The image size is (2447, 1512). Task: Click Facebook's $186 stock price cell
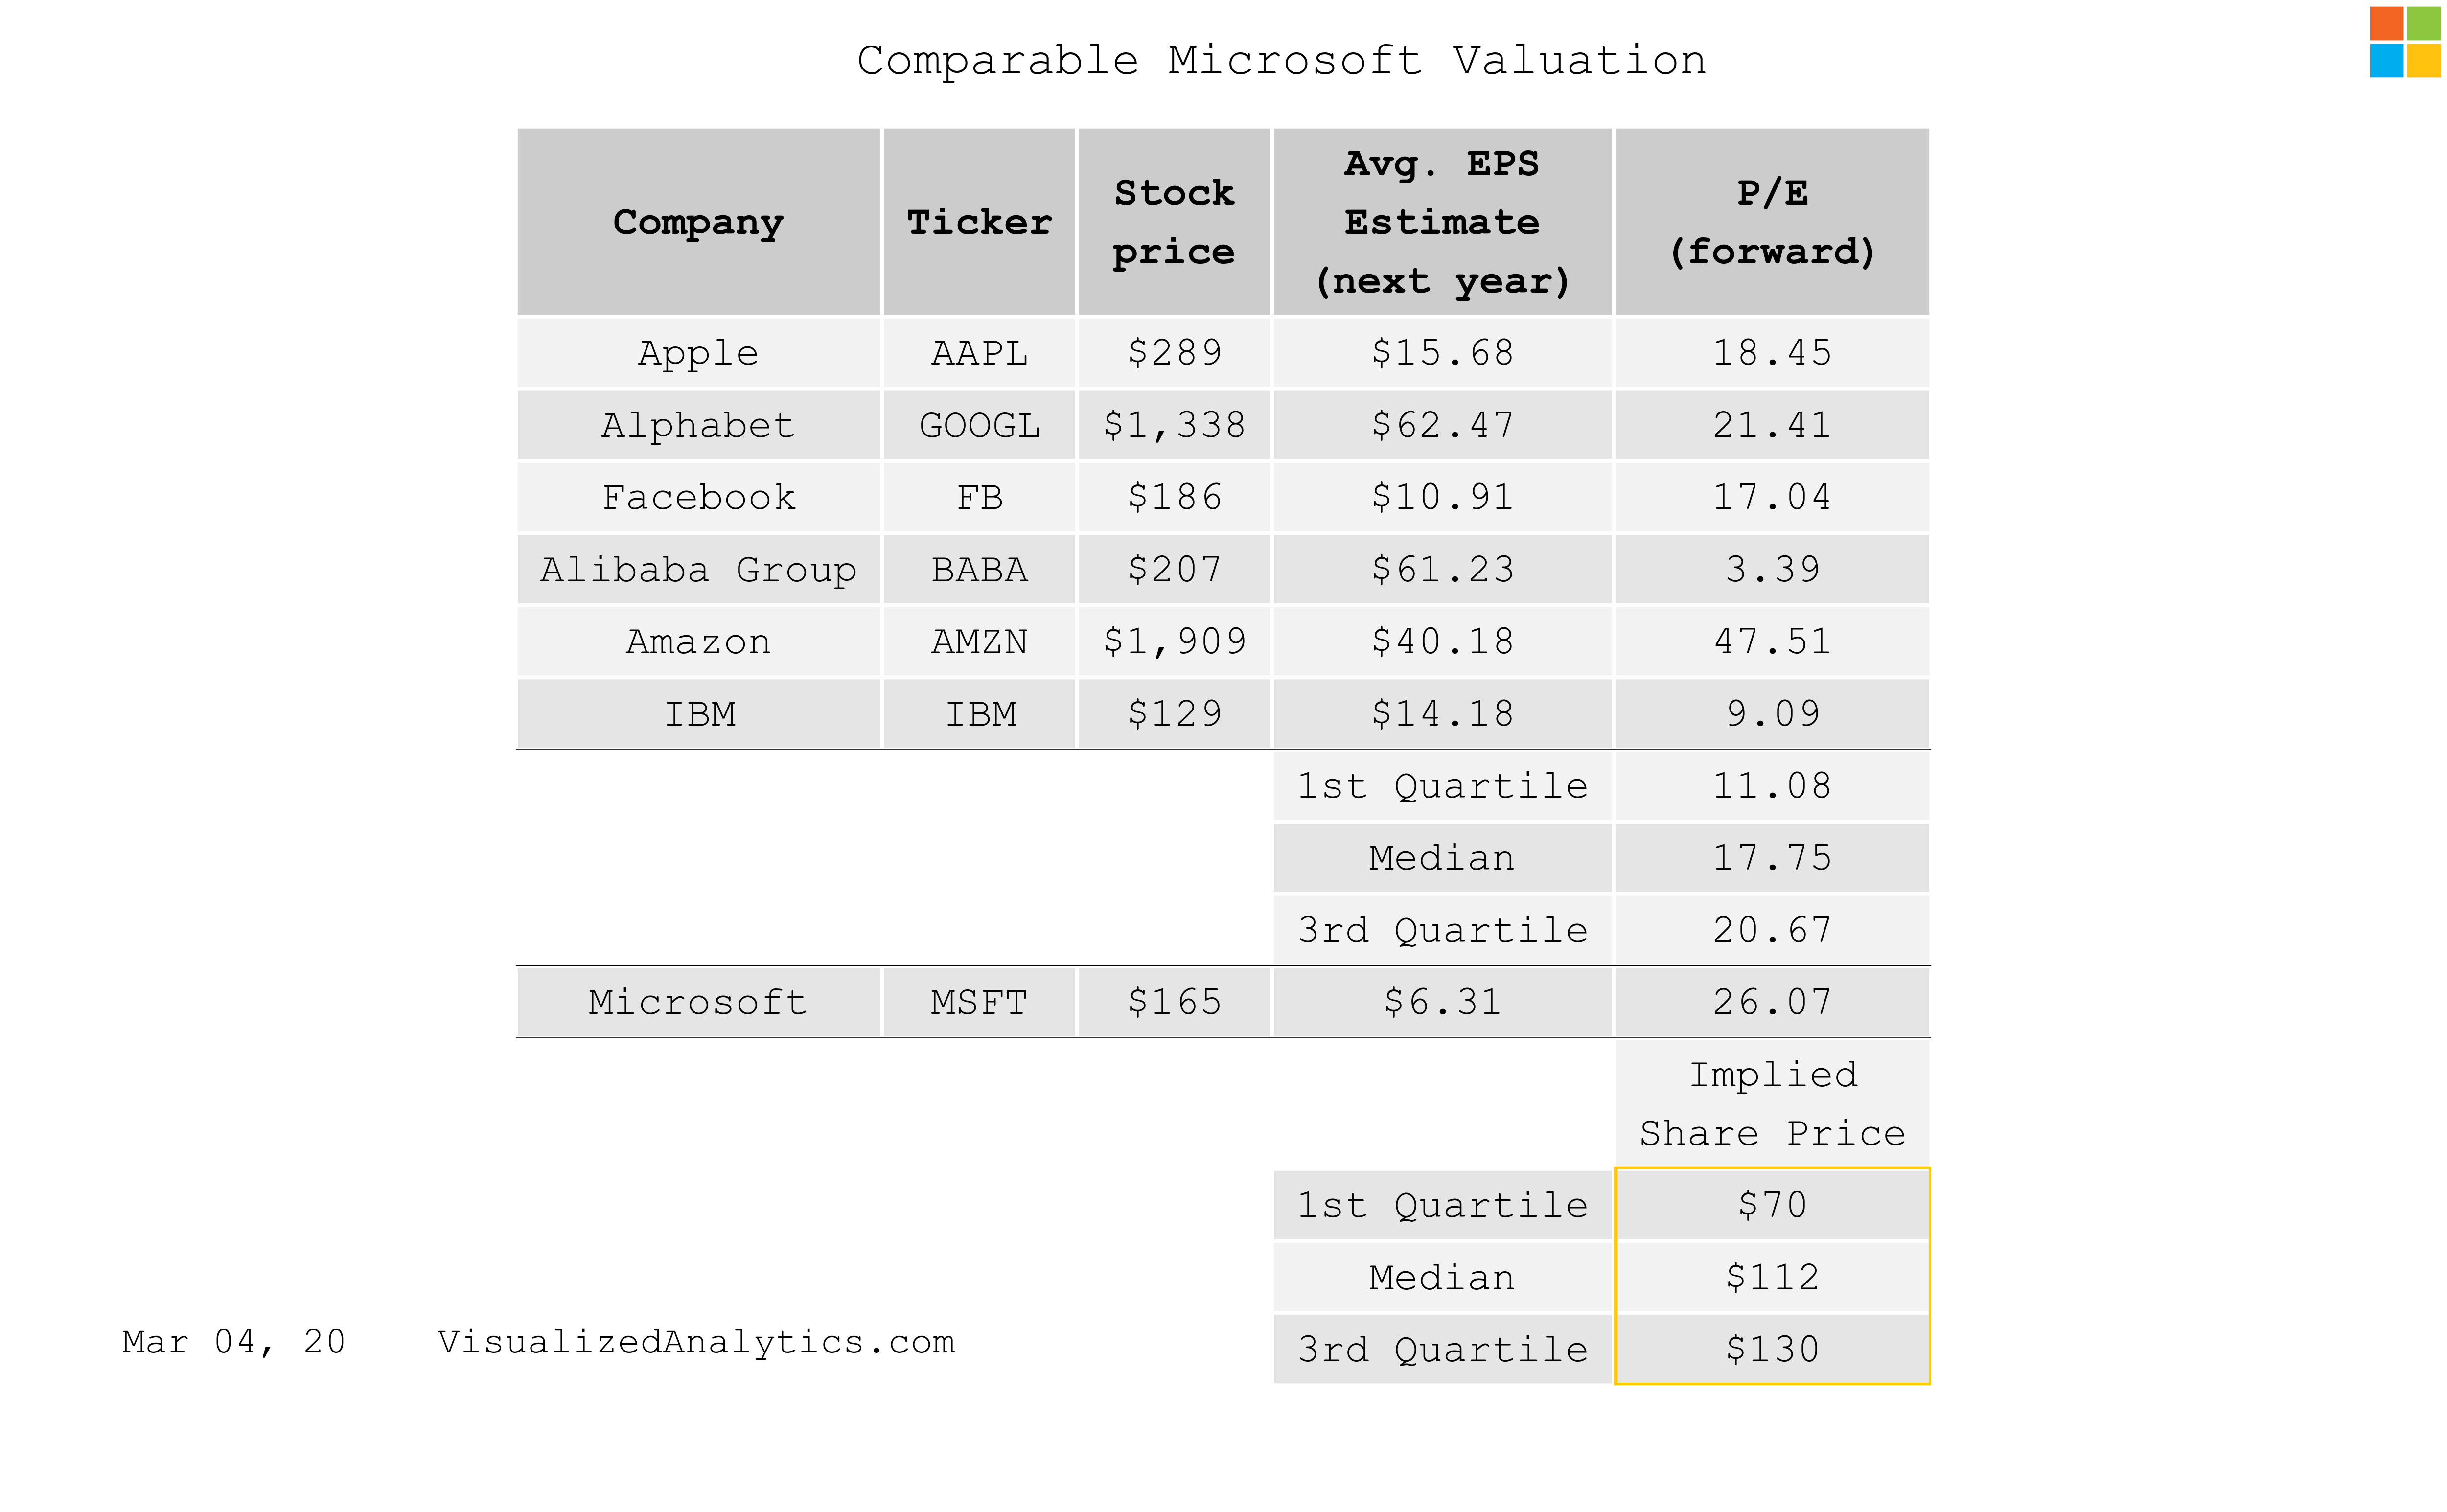click(1174, 498)
